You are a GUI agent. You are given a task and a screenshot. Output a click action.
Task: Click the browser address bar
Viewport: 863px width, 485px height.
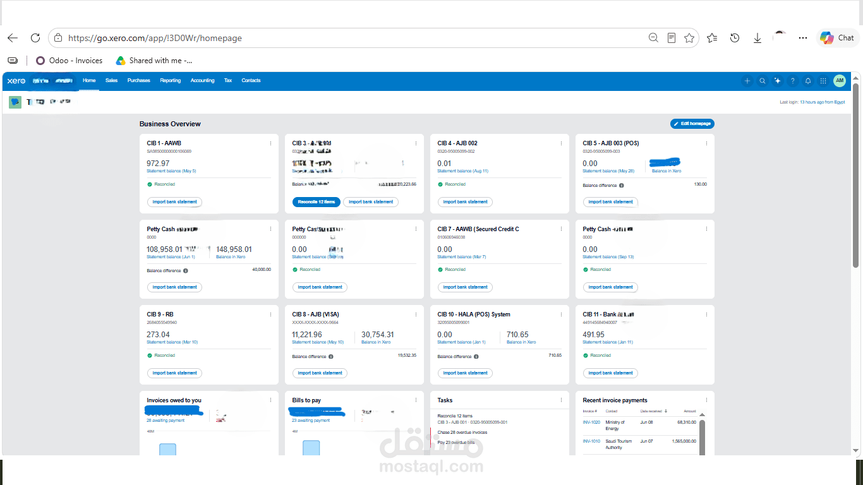point(355,38)
